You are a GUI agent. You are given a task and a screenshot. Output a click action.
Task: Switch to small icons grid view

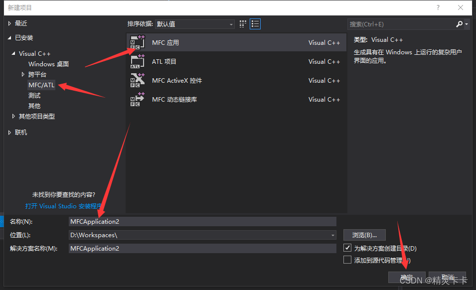coord(243,24)
